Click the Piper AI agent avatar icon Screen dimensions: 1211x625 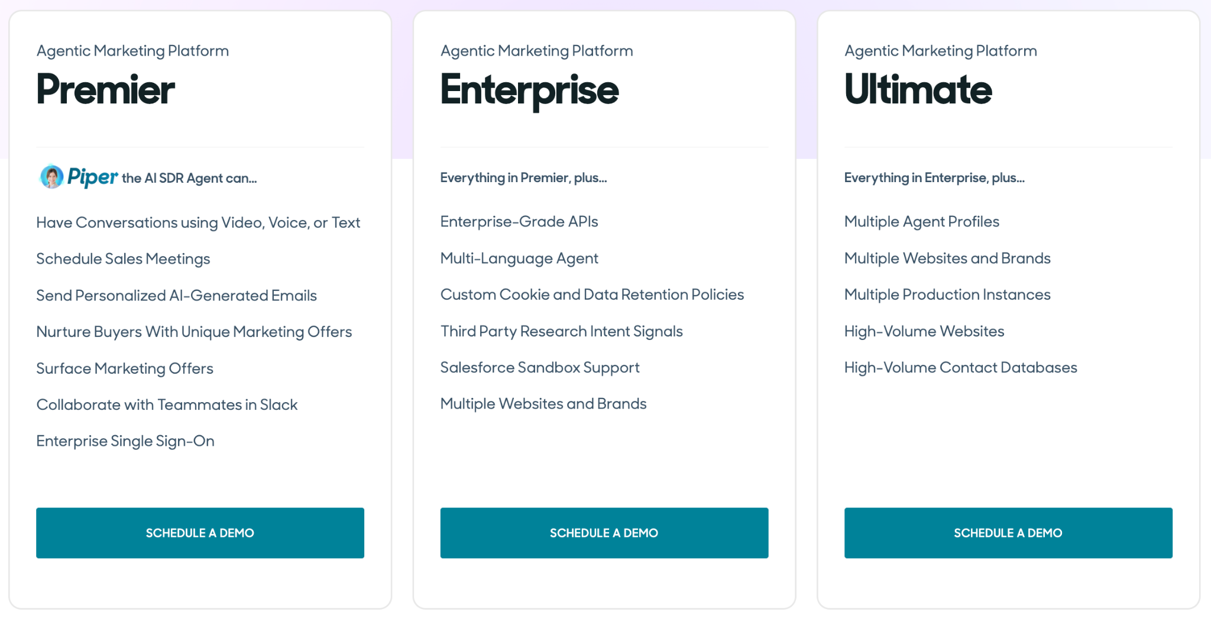point(50,176)
